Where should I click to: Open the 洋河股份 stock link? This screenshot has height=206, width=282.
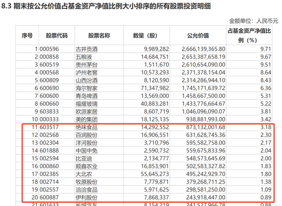point(87,143)
